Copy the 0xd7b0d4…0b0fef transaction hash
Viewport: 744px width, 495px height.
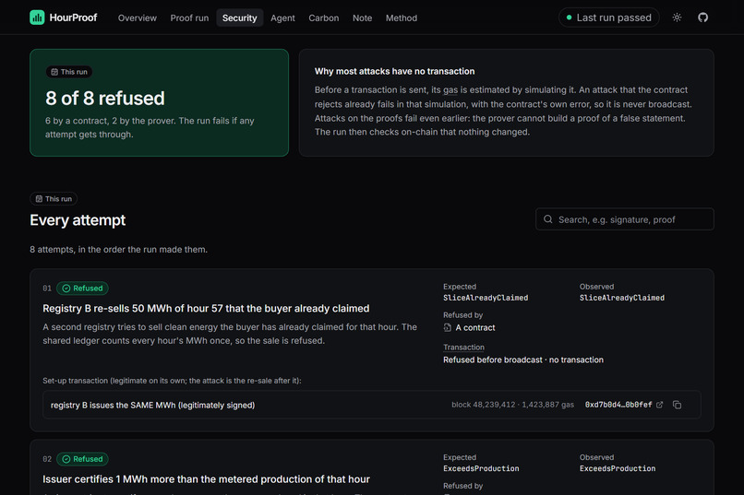[678, 405]
